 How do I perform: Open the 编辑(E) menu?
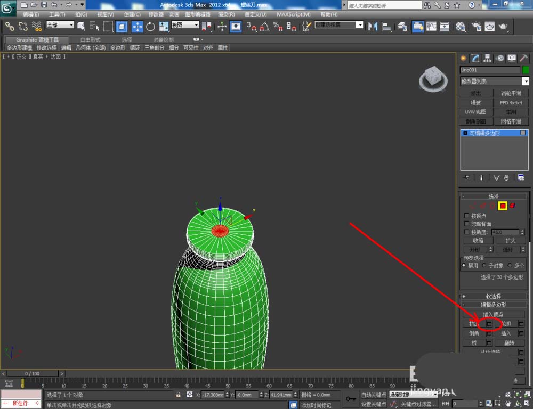click(30, 14)
